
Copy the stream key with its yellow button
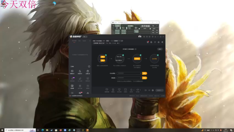pyautogui.click(x=144, y=78)
